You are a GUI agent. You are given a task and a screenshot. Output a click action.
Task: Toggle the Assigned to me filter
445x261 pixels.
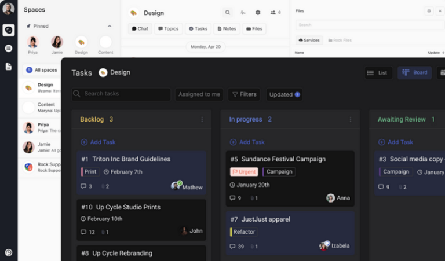[199, 94]
